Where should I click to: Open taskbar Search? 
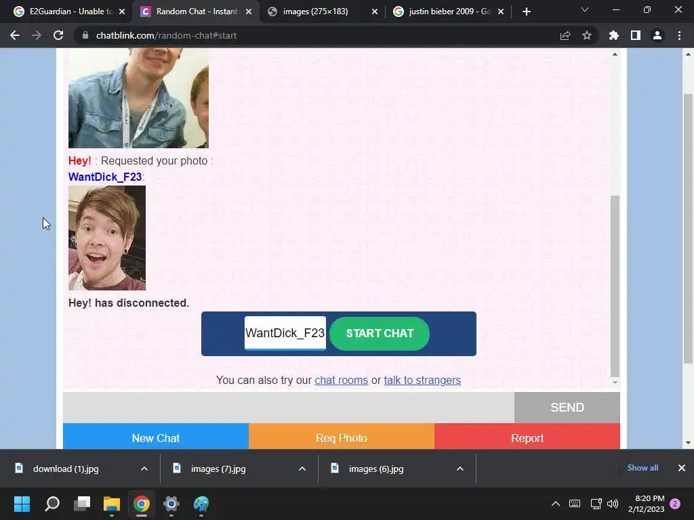pyautogui.click(x=52, y=504)
